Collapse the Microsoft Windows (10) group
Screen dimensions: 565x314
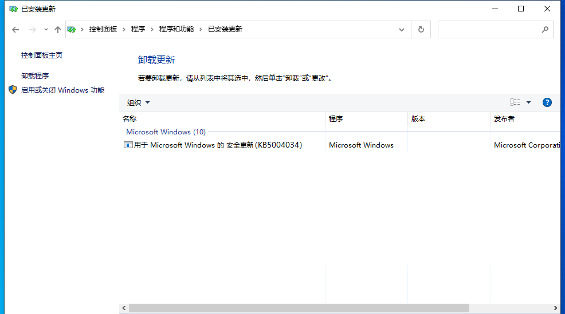tap(166, 132)
